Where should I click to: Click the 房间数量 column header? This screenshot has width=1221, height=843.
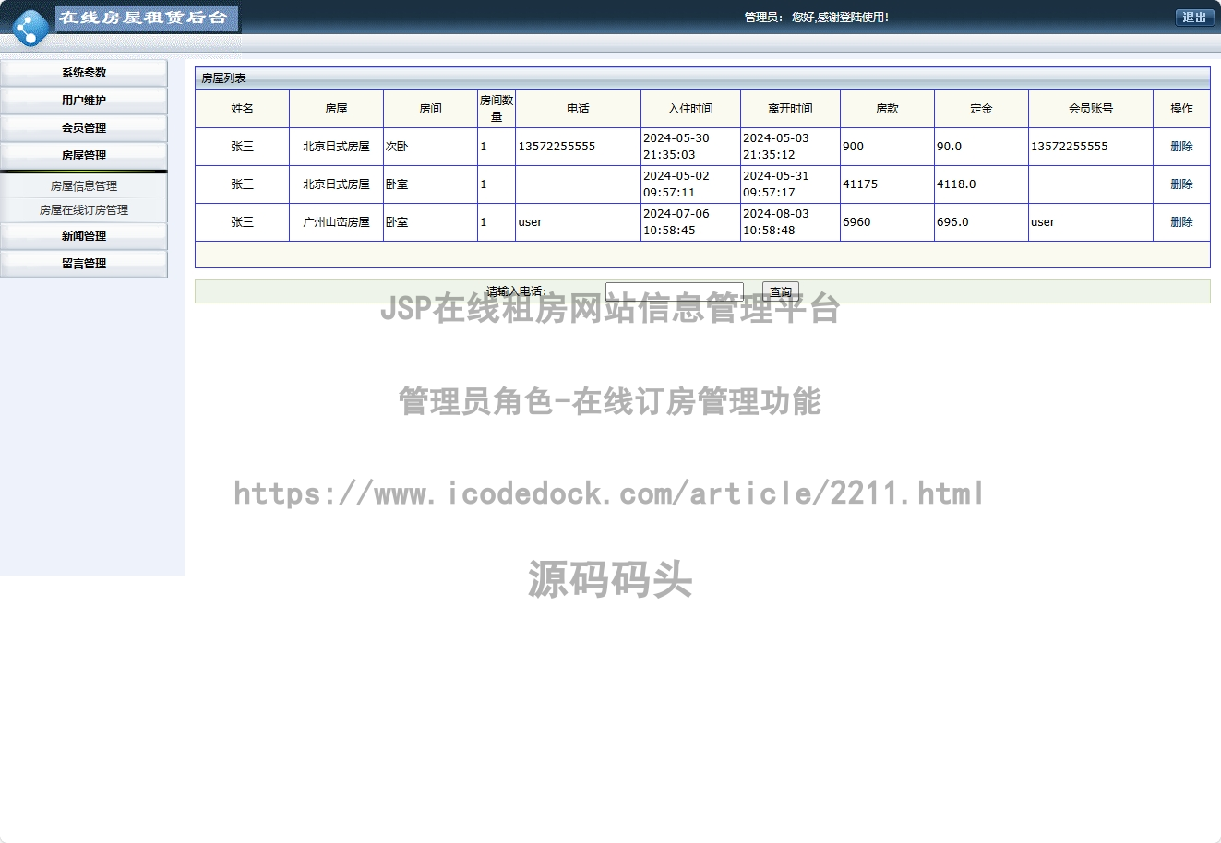click(x=497, y=109)
